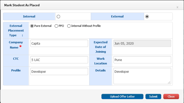Viewport: 184px width, 103px height.
Task: Click the Company Name field containing Capita
Action: (x=59, y=43)
